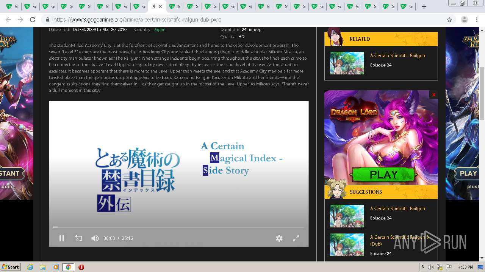
Task: Click Episode 24 under Related
Action: coord(381,65)
